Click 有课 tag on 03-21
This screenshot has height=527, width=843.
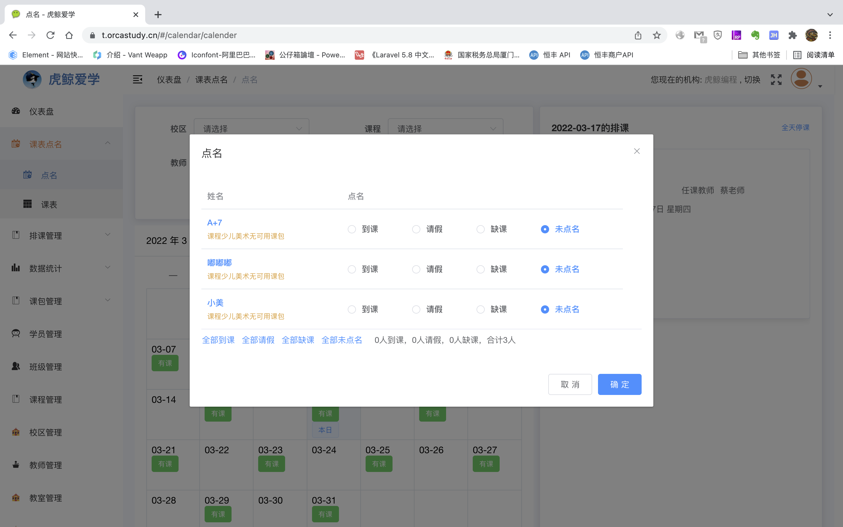pyautogui.click(x=165, y=464)
